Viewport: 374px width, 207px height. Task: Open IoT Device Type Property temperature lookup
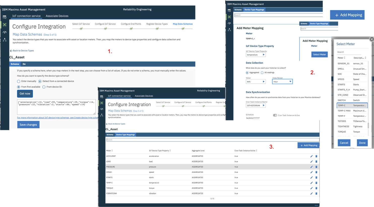coord(264,55)
